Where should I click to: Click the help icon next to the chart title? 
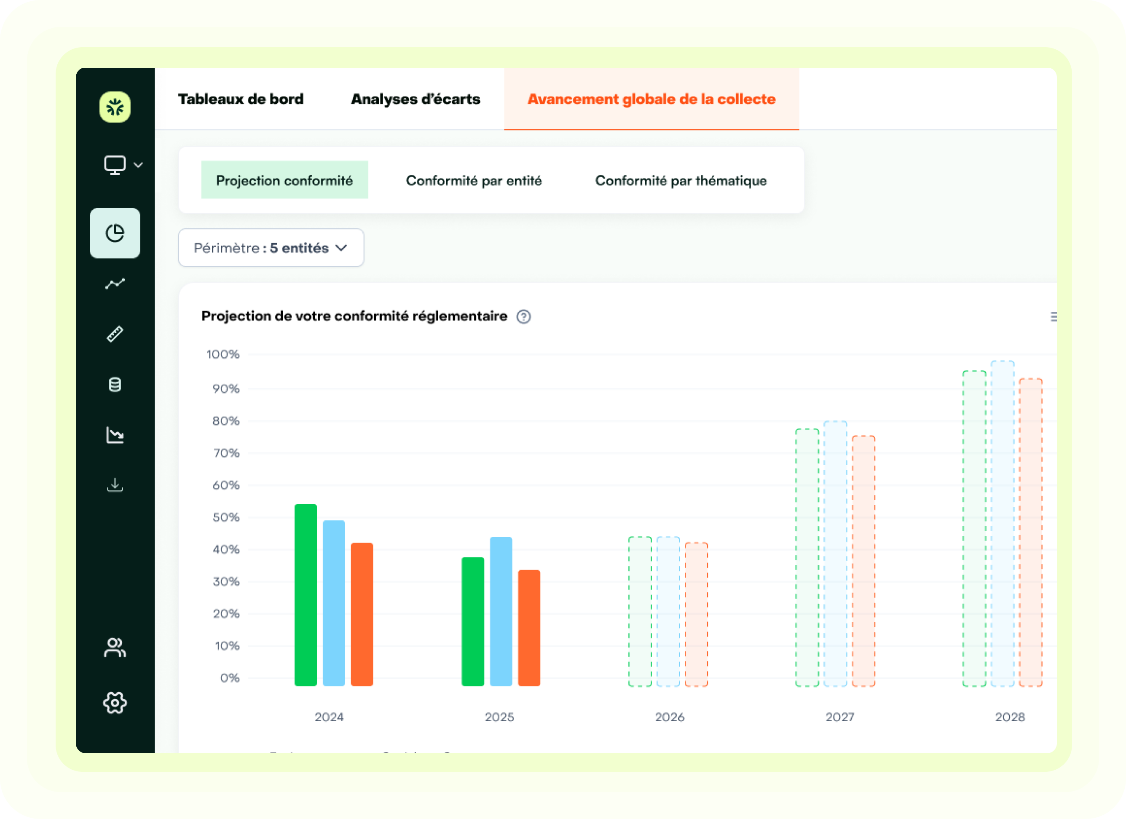(524, 316)
